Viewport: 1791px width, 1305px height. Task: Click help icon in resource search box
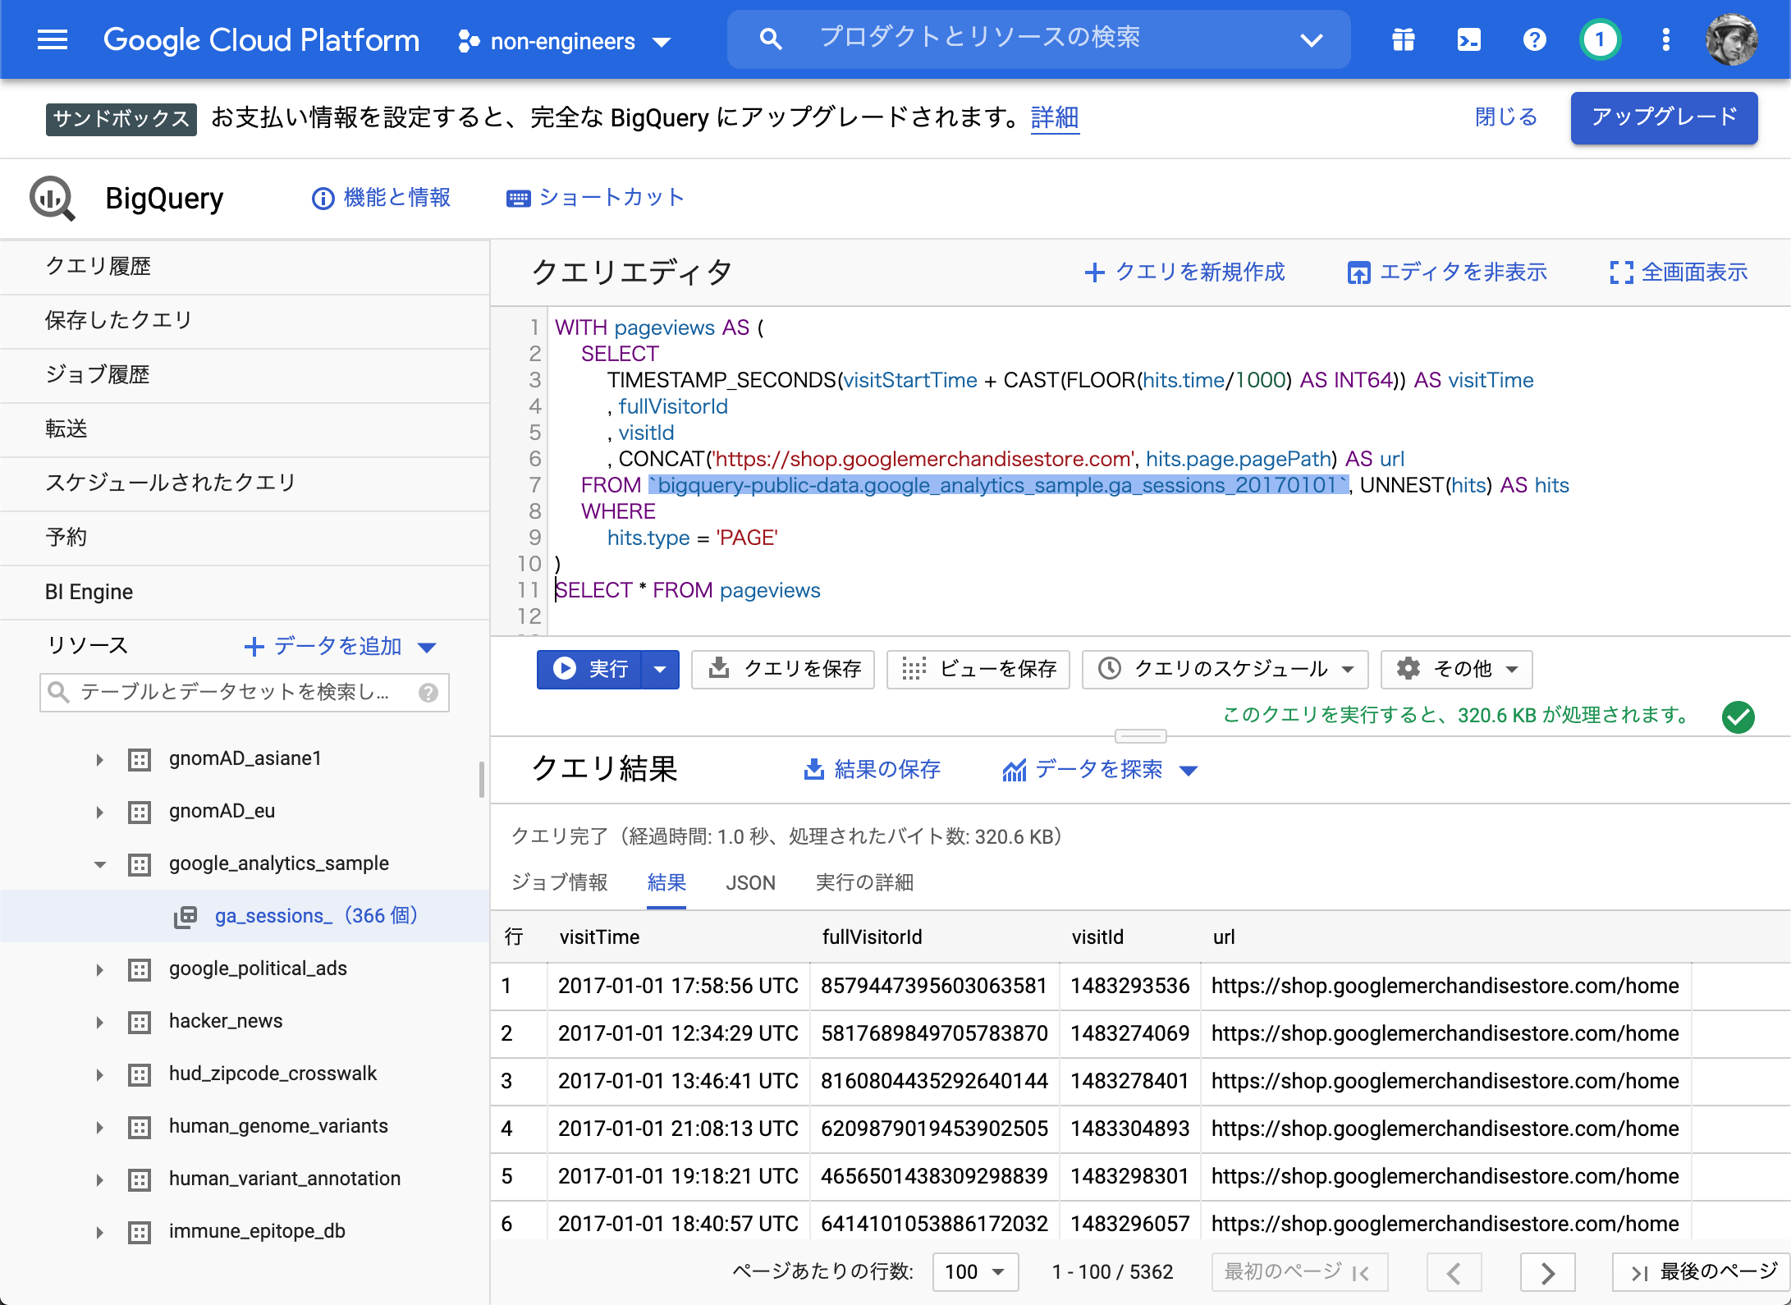pyautogui.click(x=428, y=693)
